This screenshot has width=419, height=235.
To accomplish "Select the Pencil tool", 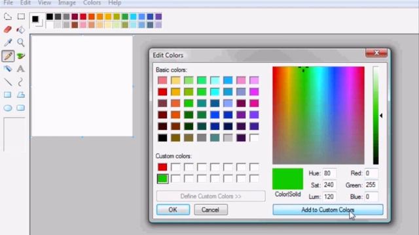I will point(8,55).
